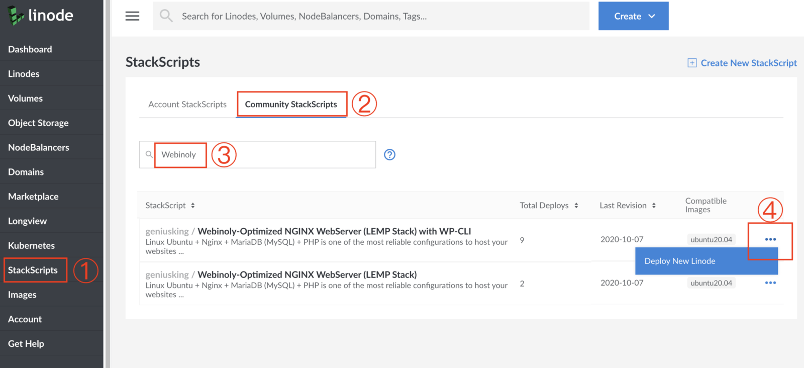
Task: Click the plus icon beside Create New StackScript
Action: pyautogui.click(x=692, y=63)
